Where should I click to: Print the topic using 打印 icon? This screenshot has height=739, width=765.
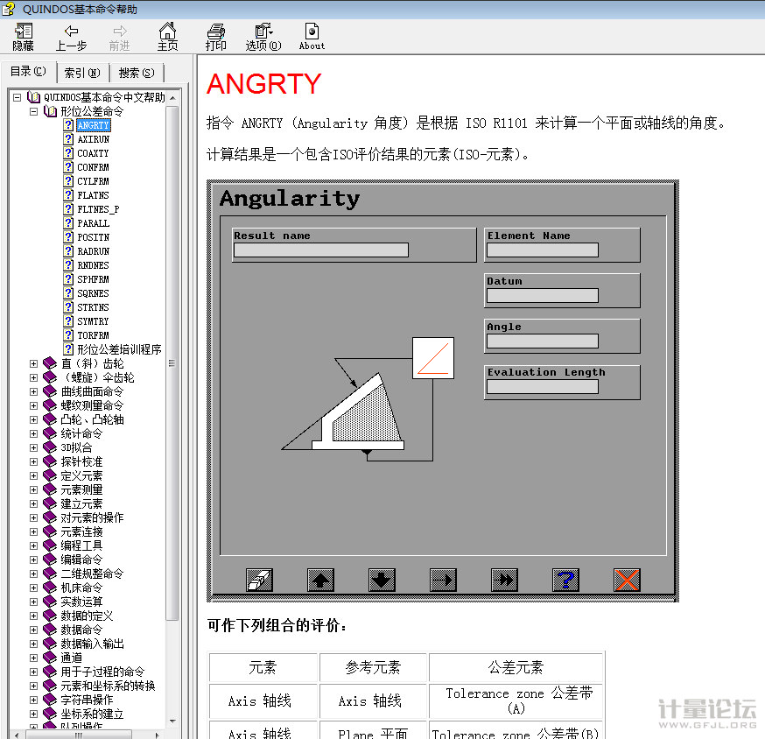pyautogui.click(x=215, y=37)
